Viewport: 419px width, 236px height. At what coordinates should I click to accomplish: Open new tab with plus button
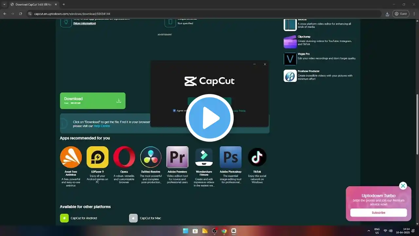pos(64,5)
